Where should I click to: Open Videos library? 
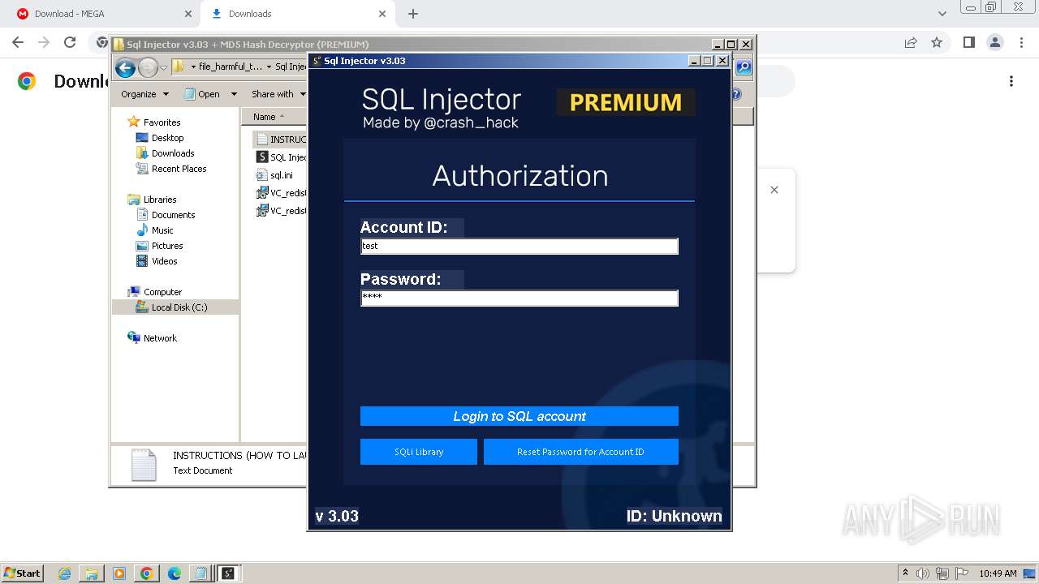point(164,261)
